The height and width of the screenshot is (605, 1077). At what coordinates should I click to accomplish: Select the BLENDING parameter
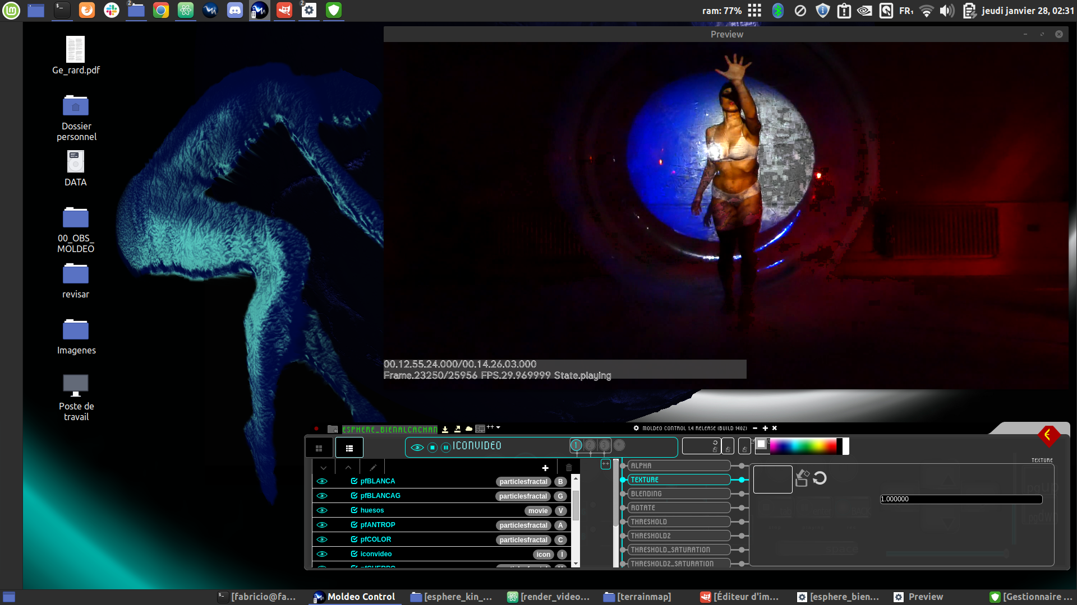pyautogui.click(x=678, y=494)
